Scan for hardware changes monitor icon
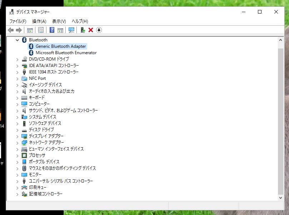This screenshot has width=289, height=215. pyautogui.click(x=71, y=30)
